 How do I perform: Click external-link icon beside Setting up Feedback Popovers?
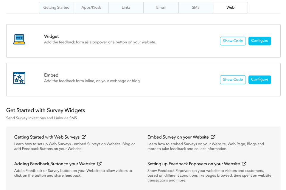click(x=244, y=164)
